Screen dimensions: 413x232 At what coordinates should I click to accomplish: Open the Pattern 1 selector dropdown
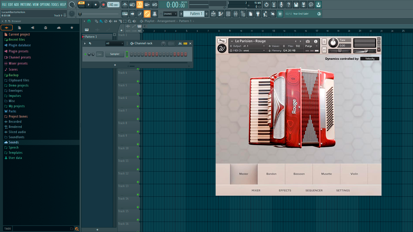point(181,14)
